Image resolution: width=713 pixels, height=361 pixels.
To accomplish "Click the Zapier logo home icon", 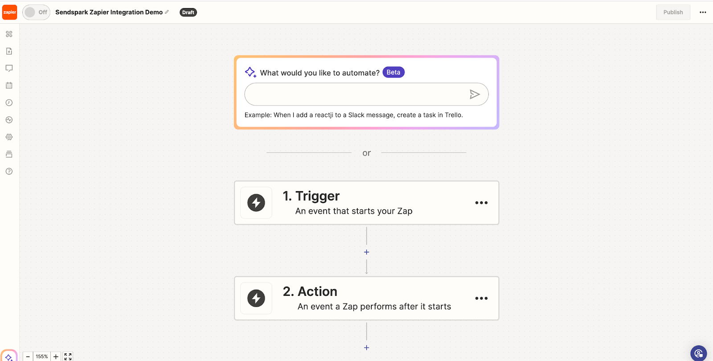I will [9, 12].
